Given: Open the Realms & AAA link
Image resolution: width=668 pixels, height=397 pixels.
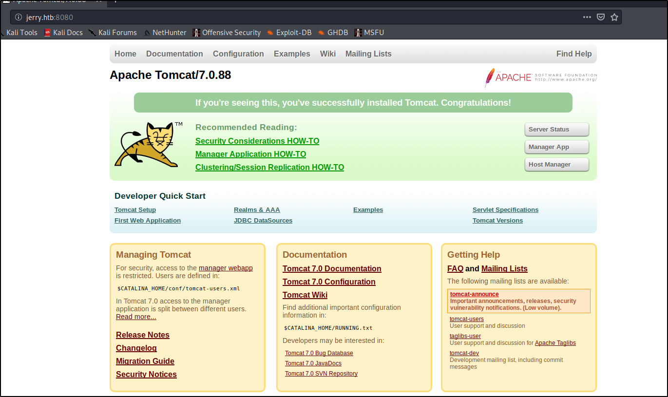Looking at the screenshot, I should pyautogui.click(x=257, y=210).
